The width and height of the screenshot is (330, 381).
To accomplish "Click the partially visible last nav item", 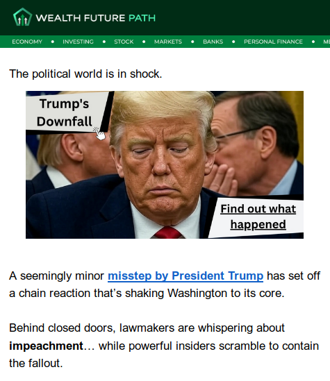I will 327,42.
